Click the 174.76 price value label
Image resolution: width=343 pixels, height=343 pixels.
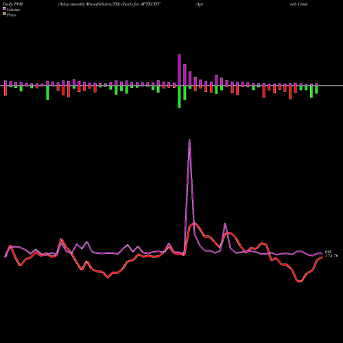tap(332, 256)
